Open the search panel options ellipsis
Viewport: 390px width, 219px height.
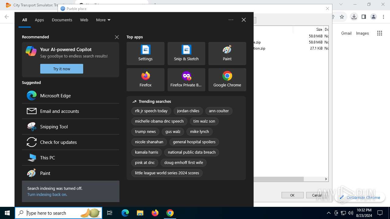(x=231, y=20)
